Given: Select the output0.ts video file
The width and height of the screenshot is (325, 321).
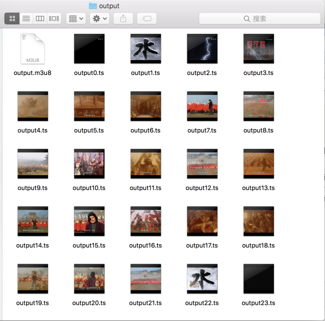Looking at the screenshot, I should (x=89, y=49).
